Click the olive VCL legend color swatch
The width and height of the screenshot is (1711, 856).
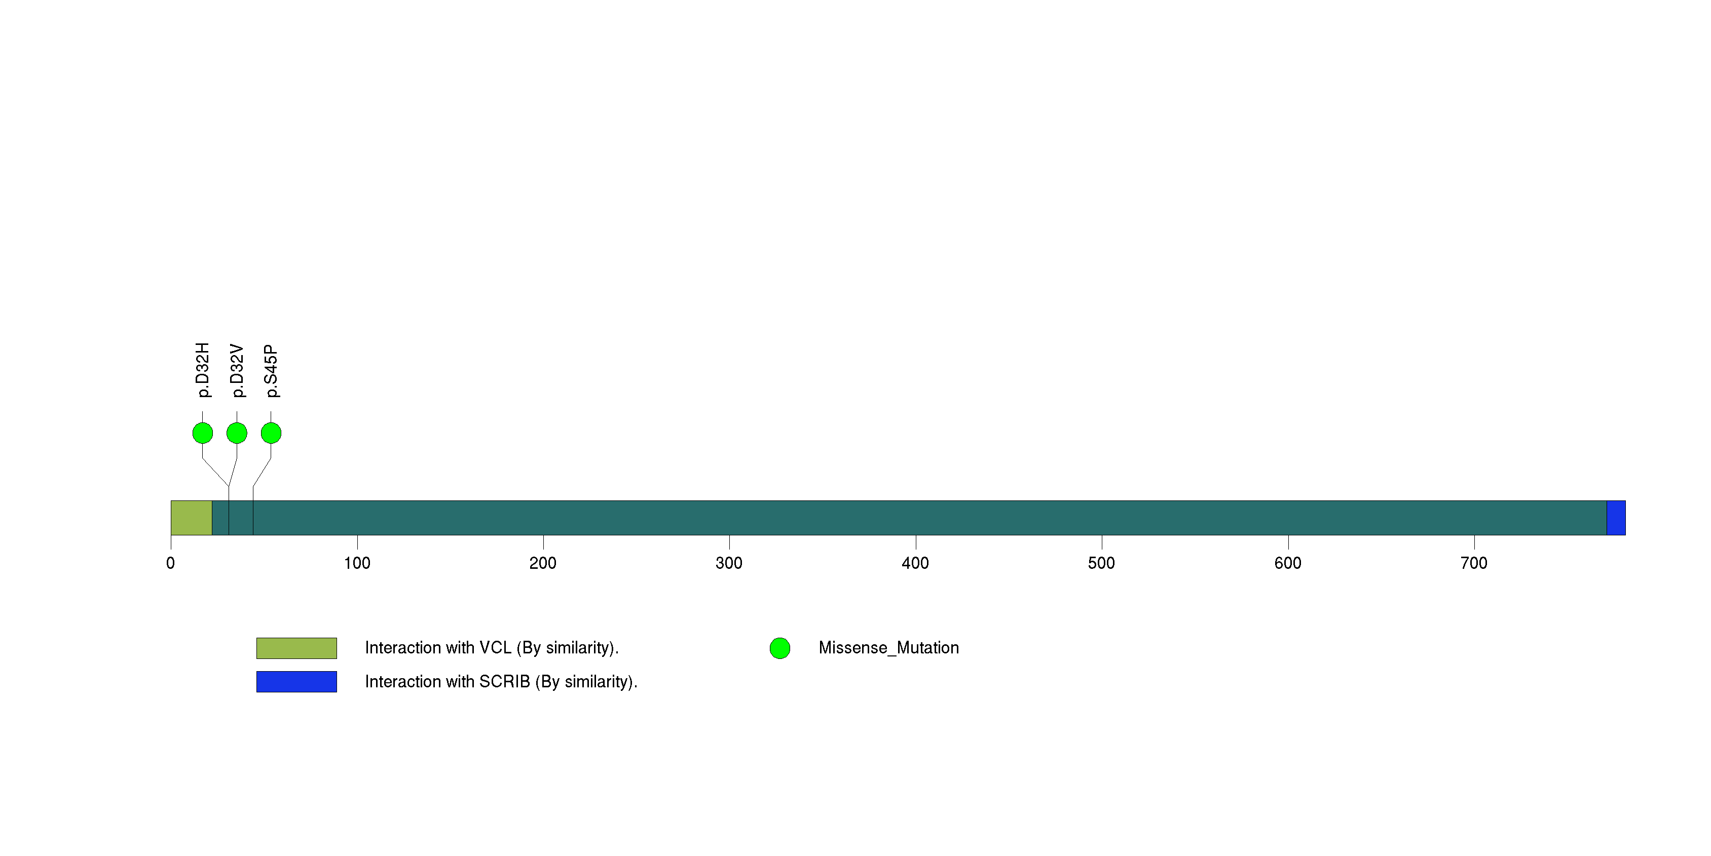click(296, 648)
